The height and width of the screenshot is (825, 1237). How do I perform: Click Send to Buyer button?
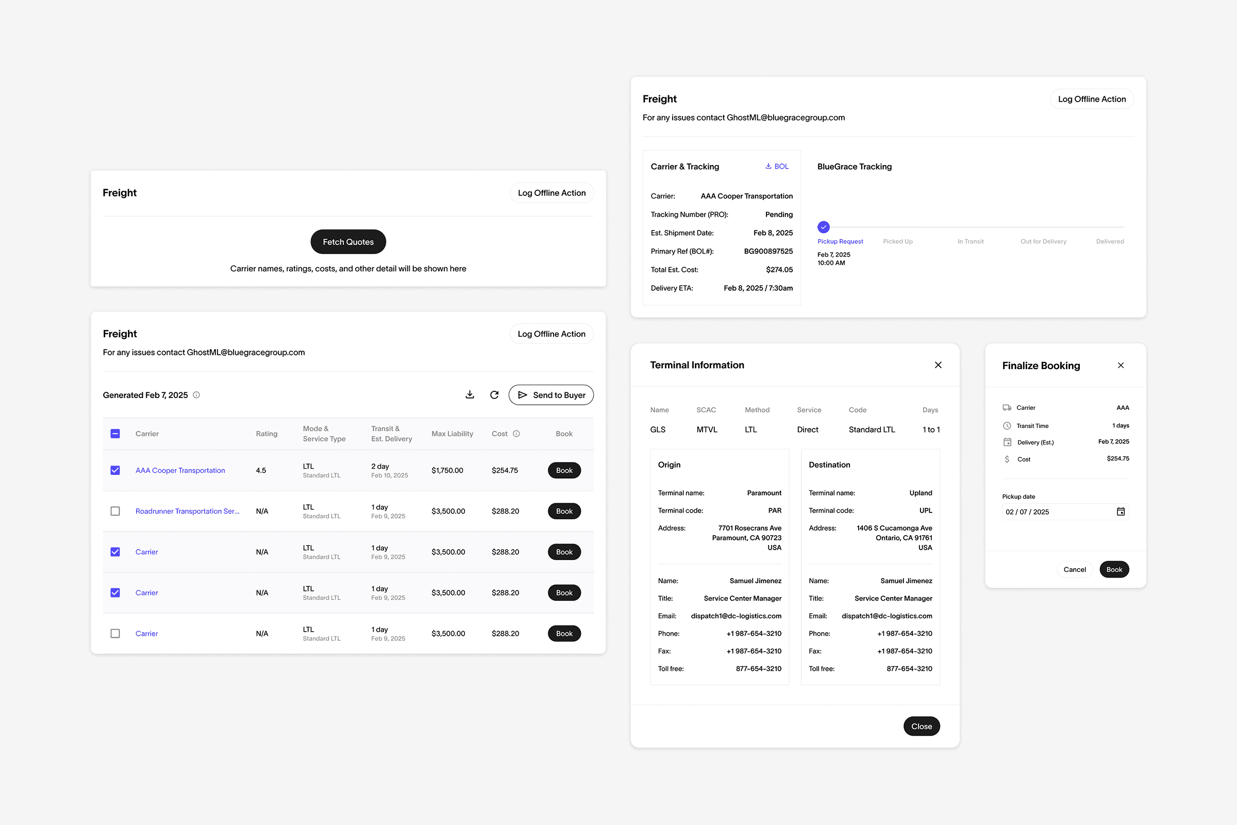point(550,395)
